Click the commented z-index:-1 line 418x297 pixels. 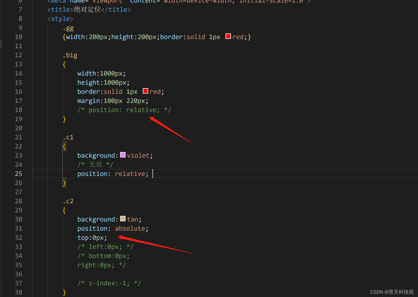tap(109, 283)
